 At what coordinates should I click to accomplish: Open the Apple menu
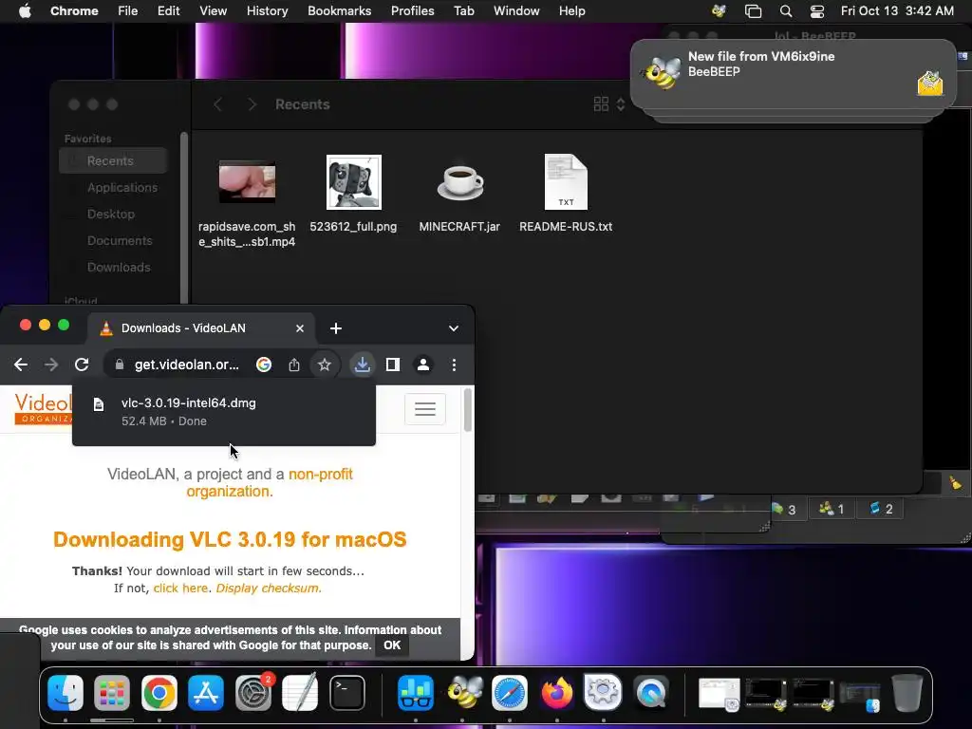pos(25,10)
